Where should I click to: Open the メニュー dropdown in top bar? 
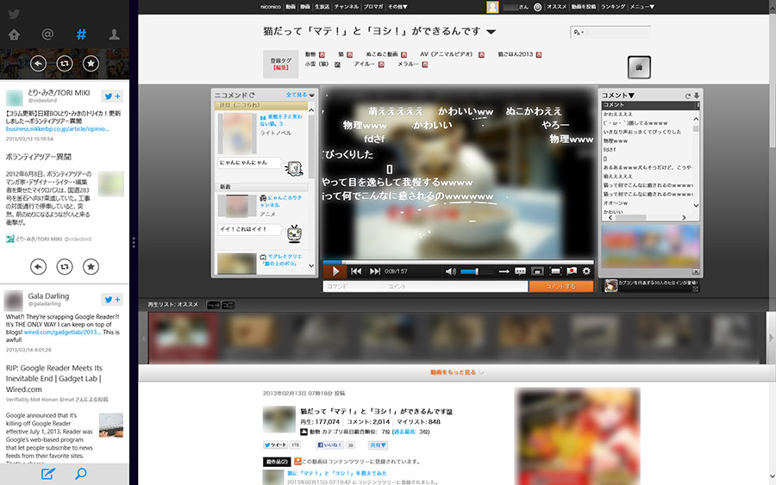(641, 6)
